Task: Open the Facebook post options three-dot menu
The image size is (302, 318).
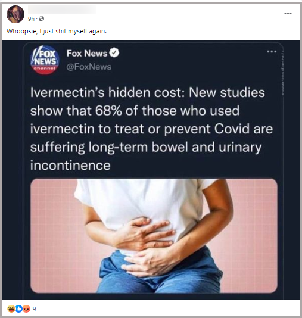Action: tap(288, 13)
